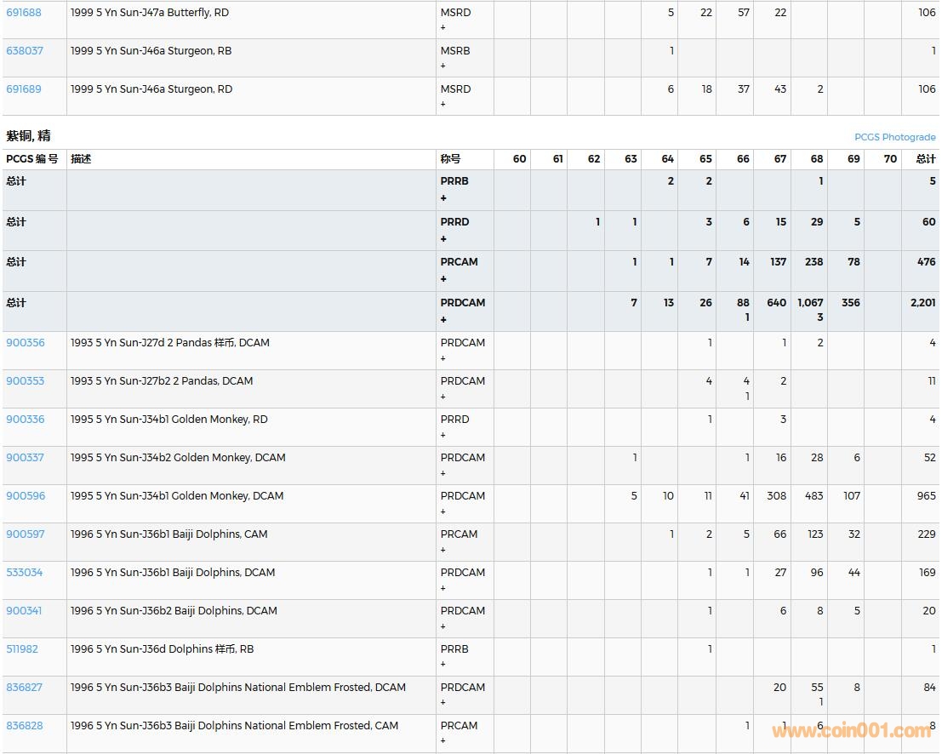Click the 描述 column header

(x=81, y=159)
